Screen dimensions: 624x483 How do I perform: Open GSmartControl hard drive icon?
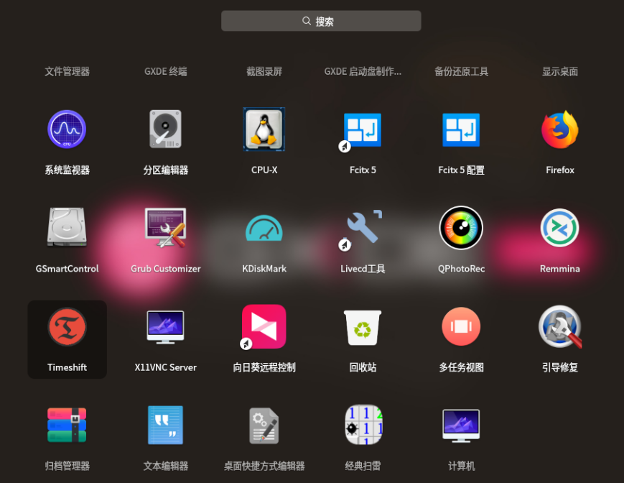pyautogui.click(x=67, y=227)
